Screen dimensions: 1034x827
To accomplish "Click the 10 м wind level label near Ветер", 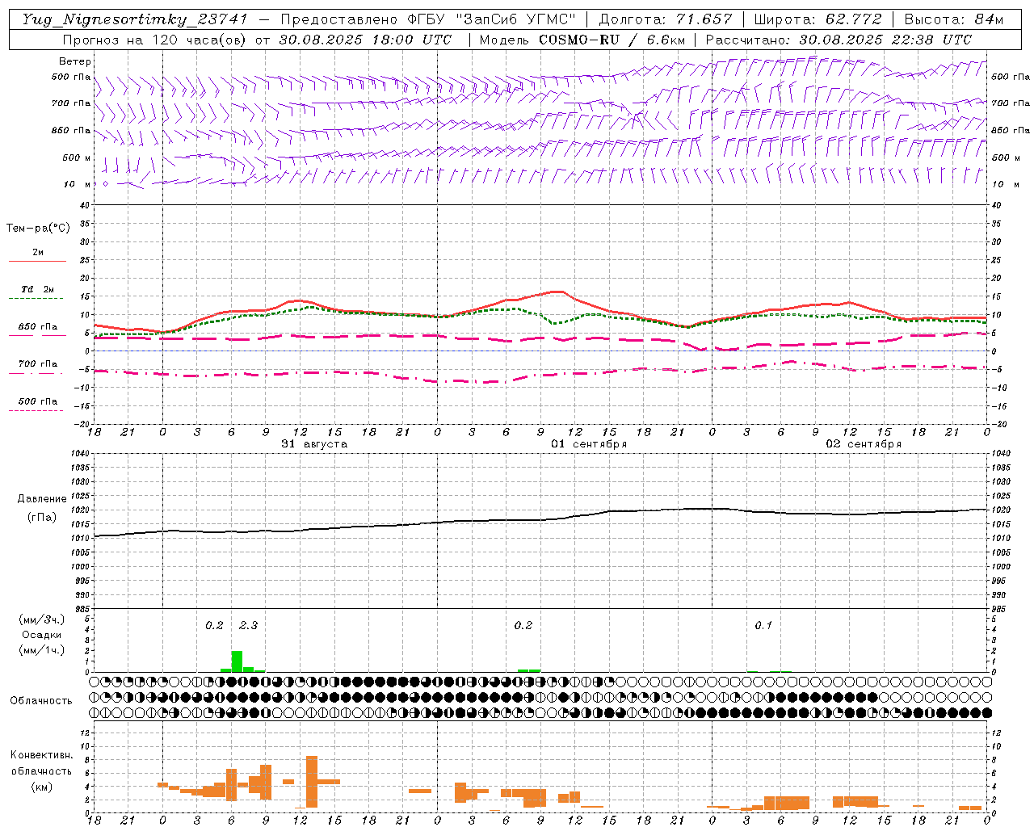I will pos(78,184).
